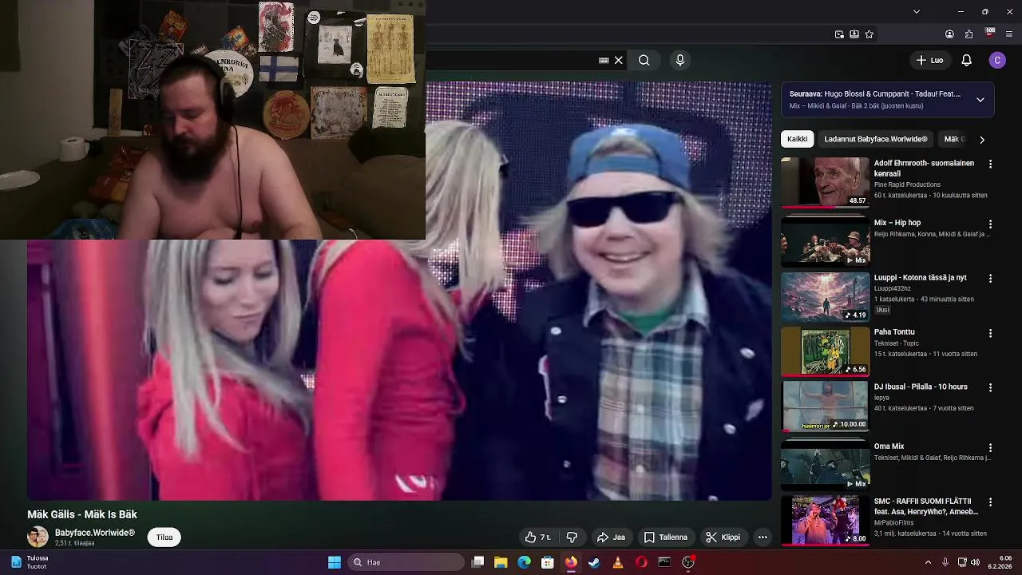Open the list-all-tabs chevron in the title bar
Image resolution: width=1022 pixels, height=575 pixels.
(917, 11)
